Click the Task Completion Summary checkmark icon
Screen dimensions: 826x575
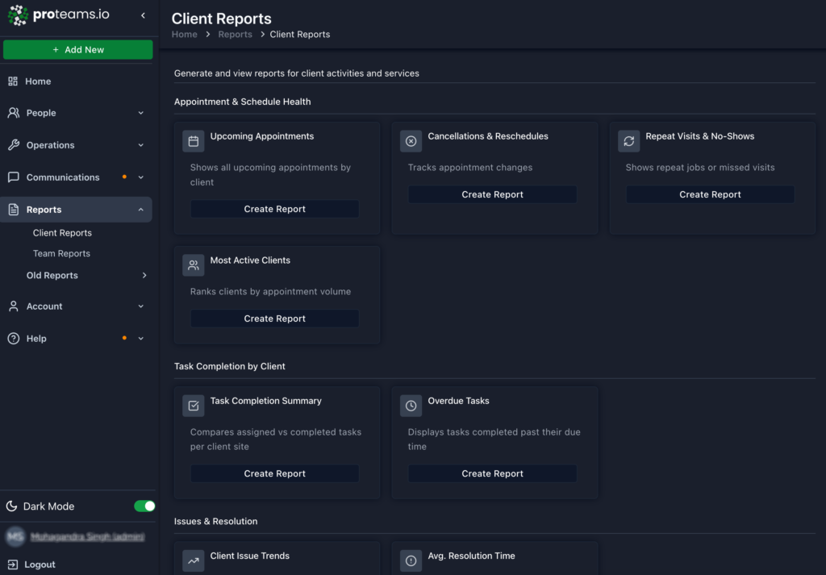click(193, 405)
